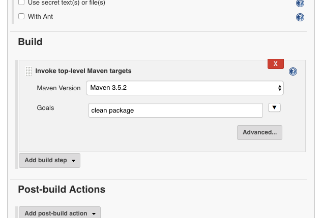Click the Invoke top-level Maven targets title

83,71
